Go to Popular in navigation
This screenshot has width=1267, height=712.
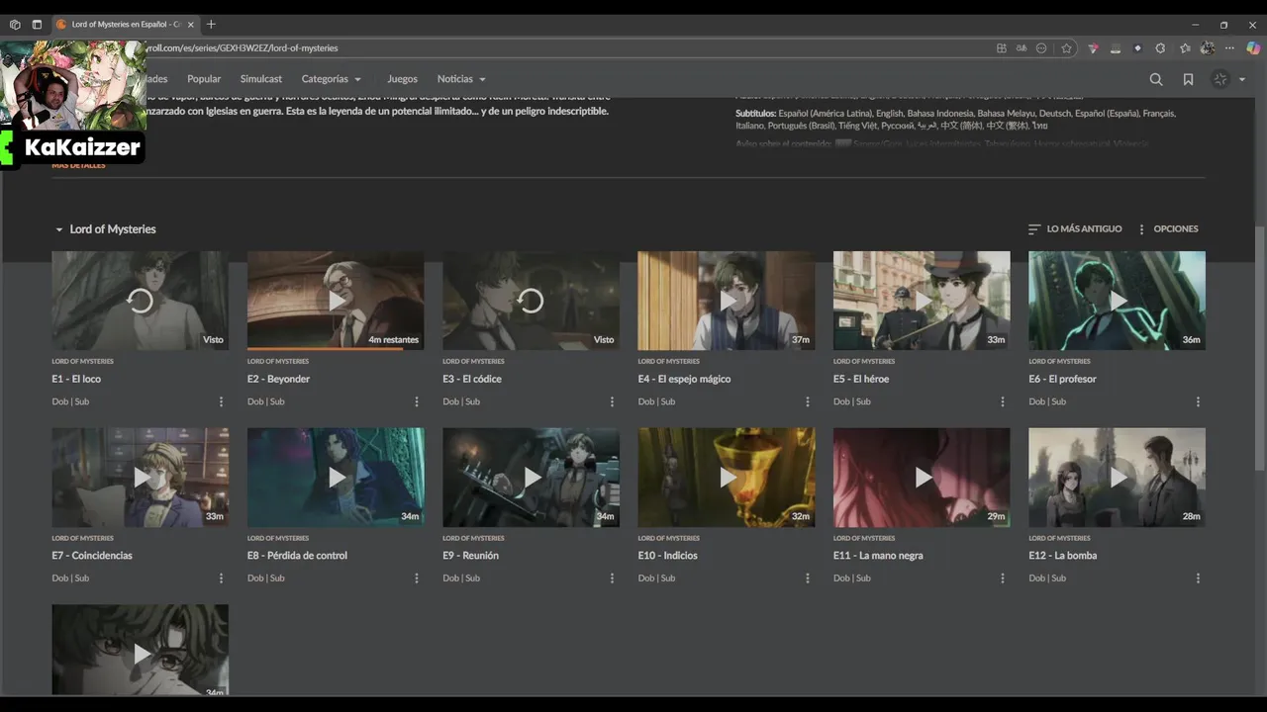(x=204, y=79)
